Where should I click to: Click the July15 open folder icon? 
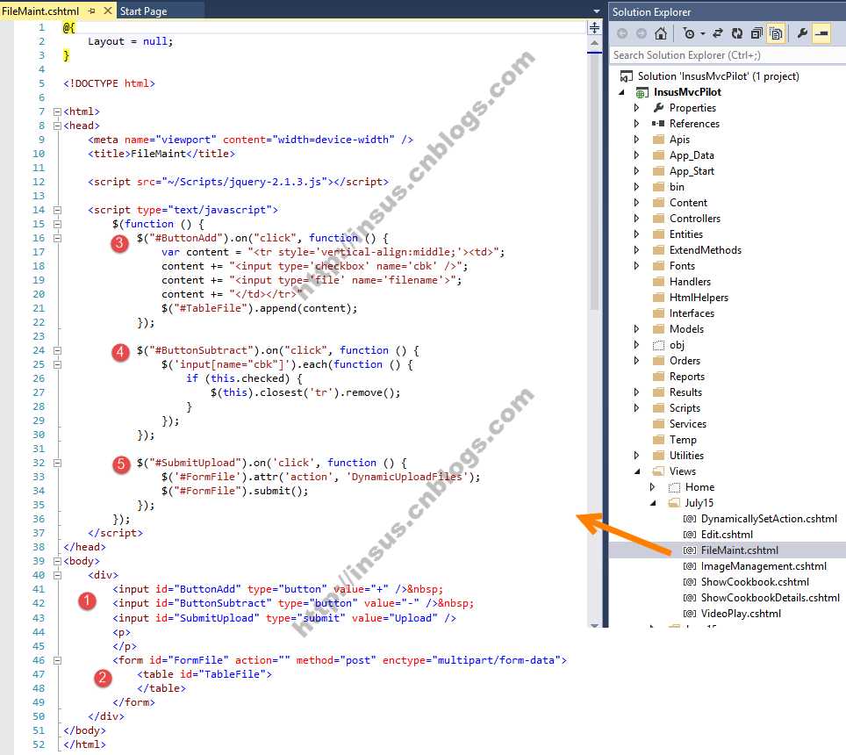click(x=674, y=503)
